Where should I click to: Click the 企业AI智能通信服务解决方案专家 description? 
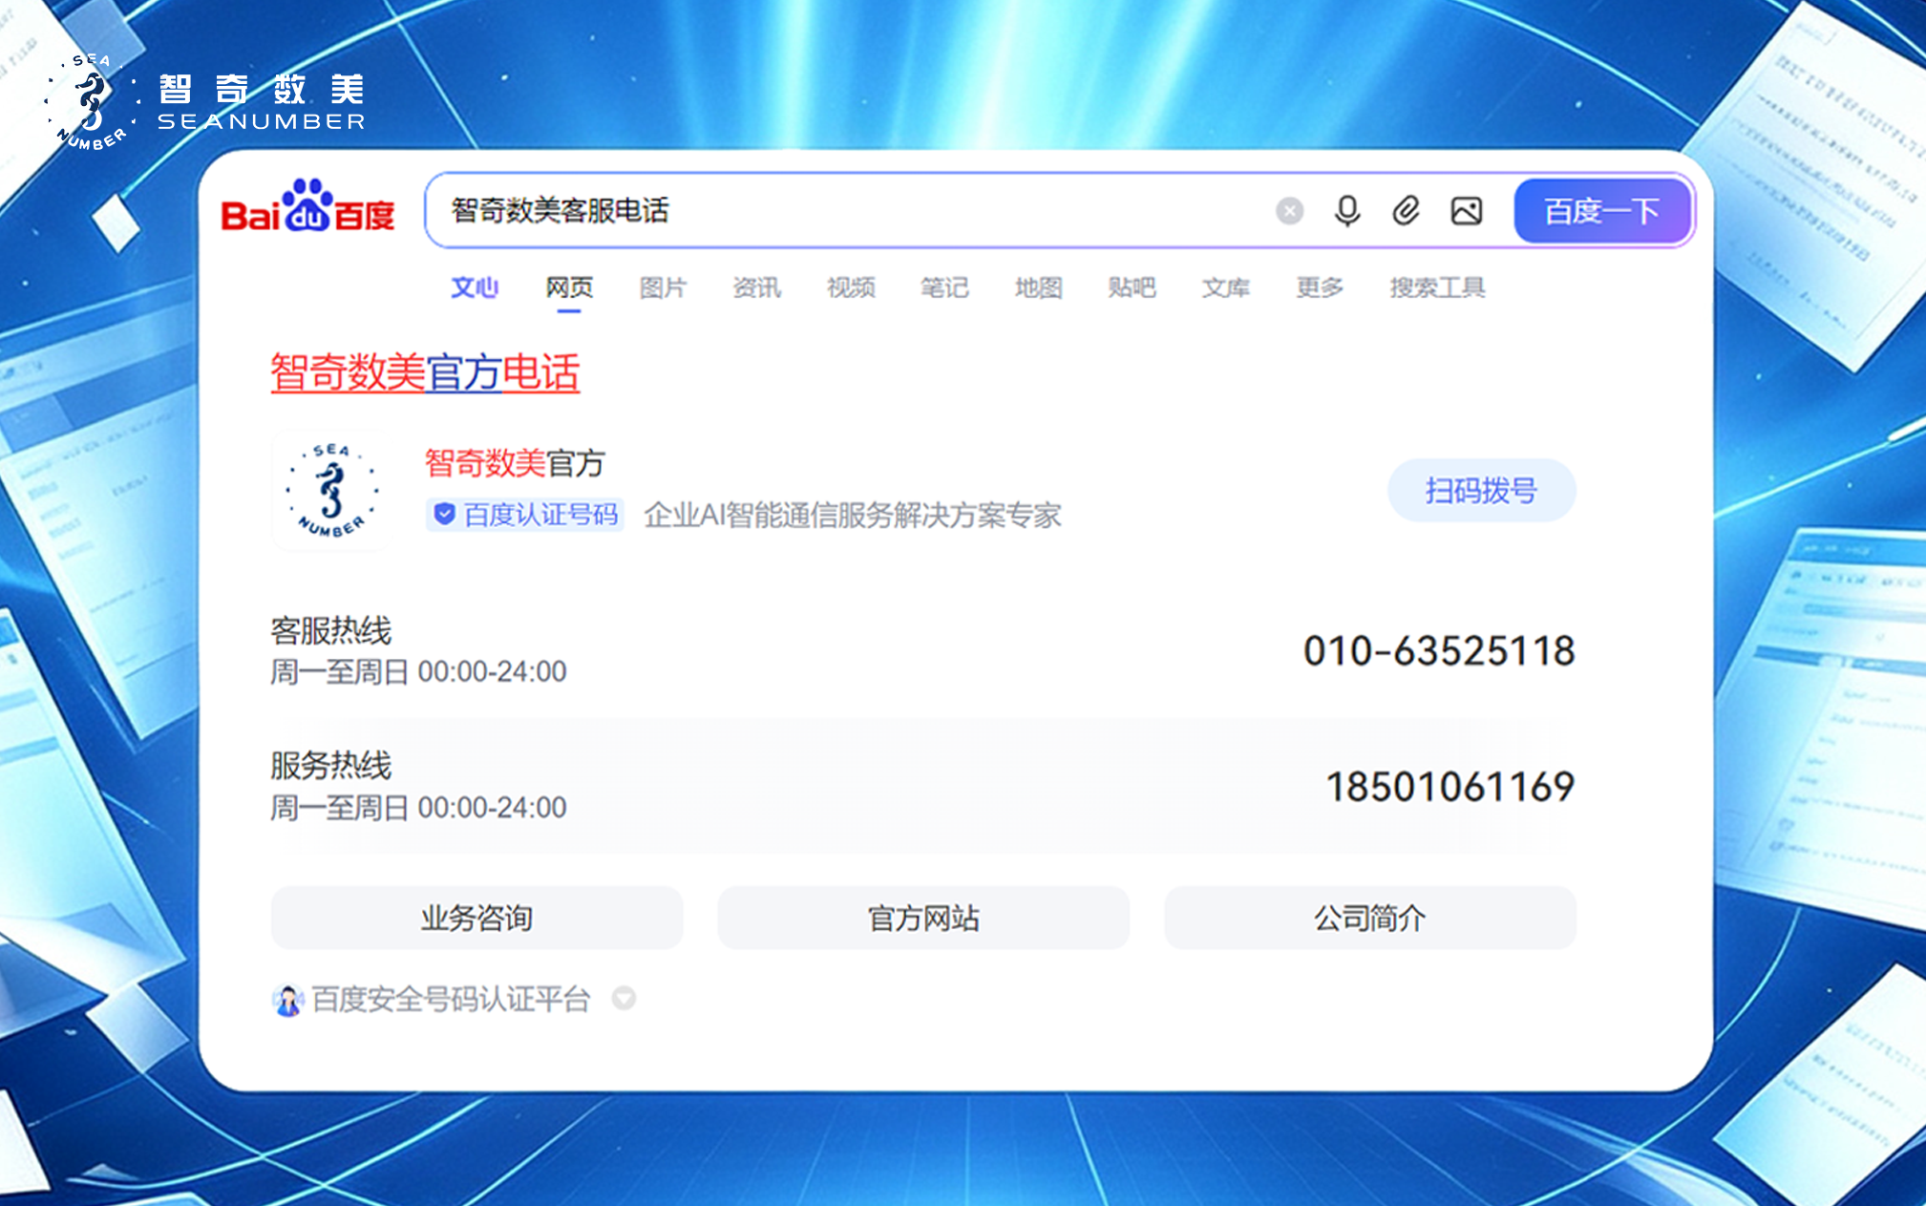pyautogui.click(x=852, y=516)
